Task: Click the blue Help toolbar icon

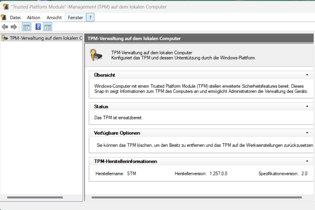Action: click(x=38, y=27)
